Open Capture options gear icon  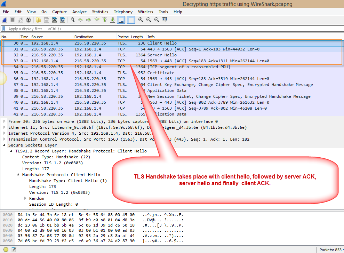point(29,20)
